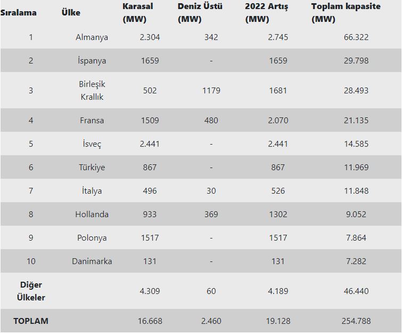This screenshot has width=402, height=334.
Task: Select the Polonya country cell
Action: (92, 238)
